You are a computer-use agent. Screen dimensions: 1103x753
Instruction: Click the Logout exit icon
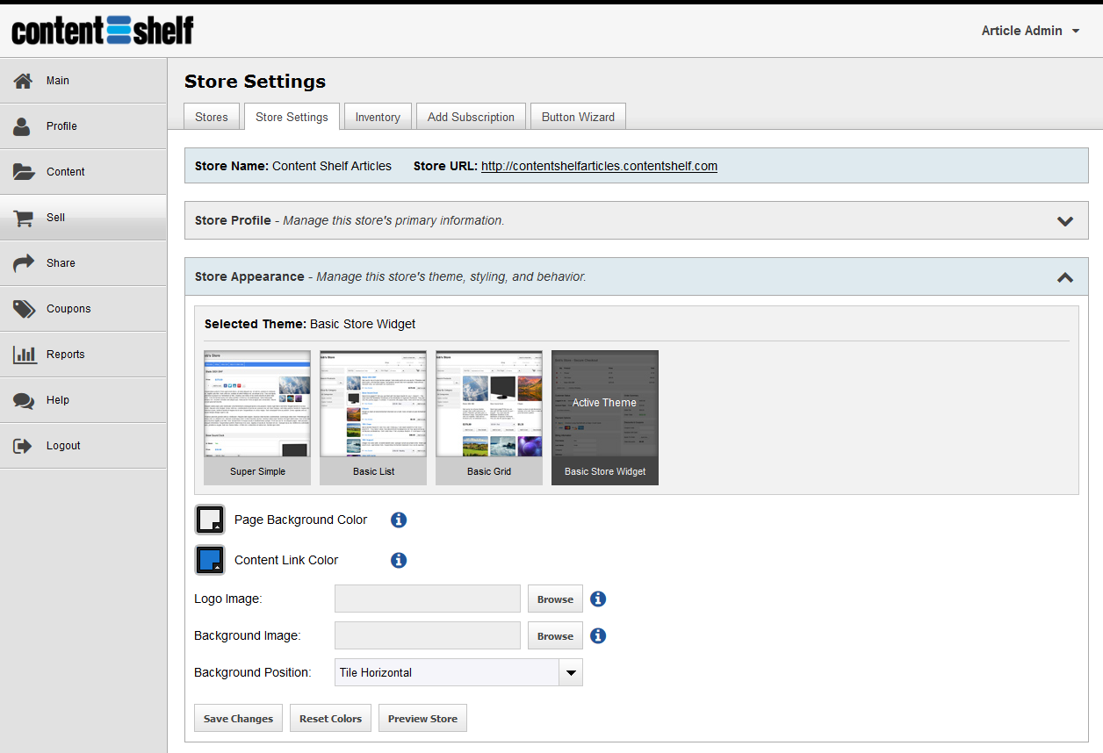pos(23,446)
